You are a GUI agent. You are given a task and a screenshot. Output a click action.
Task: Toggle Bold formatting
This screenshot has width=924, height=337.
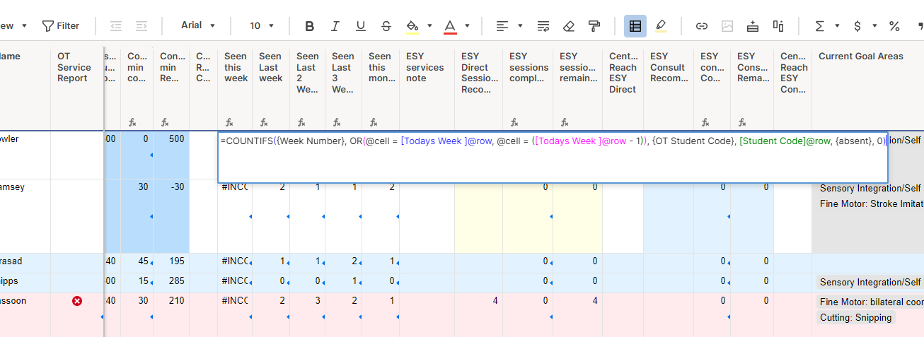[x=309, y=26]
